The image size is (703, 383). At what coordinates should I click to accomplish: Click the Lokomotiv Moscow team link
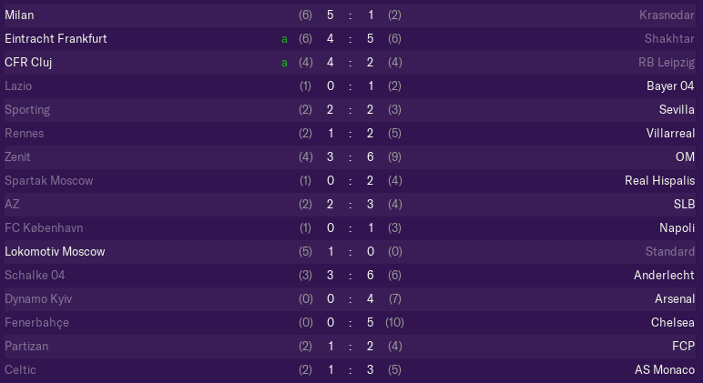pyautogui.click(x=55, y=252)
